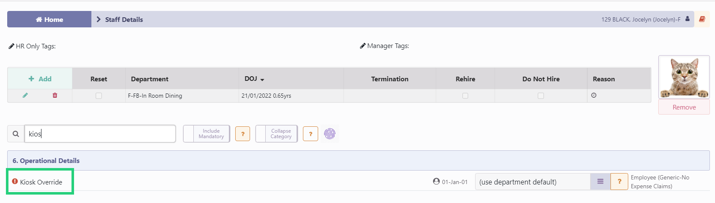This screenshot has height=203, width=715.
Task: Tick the Rehire checkbox
Action: click(x=465, y=96)
